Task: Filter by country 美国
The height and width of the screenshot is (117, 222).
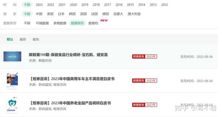Action: 50,14
